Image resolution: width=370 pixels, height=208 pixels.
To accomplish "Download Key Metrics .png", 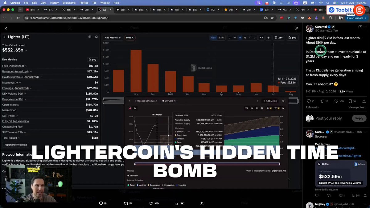I will click(93, 59).
